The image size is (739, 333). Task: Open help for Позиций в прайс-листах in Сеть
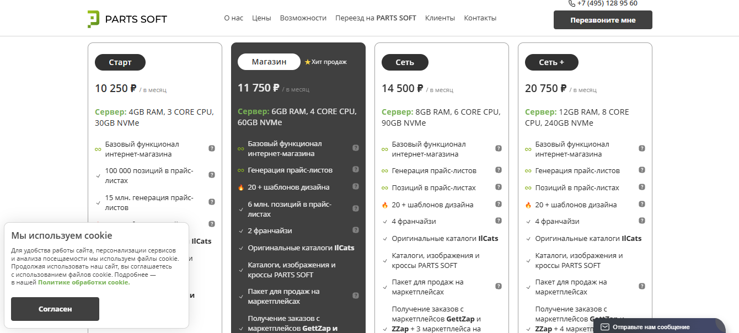tap(499, 187)
